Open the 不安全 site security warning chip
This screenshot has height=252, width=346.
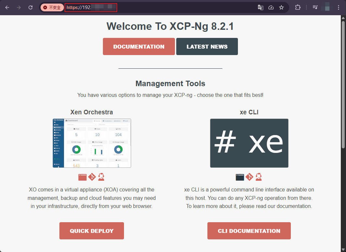[52, 7]
